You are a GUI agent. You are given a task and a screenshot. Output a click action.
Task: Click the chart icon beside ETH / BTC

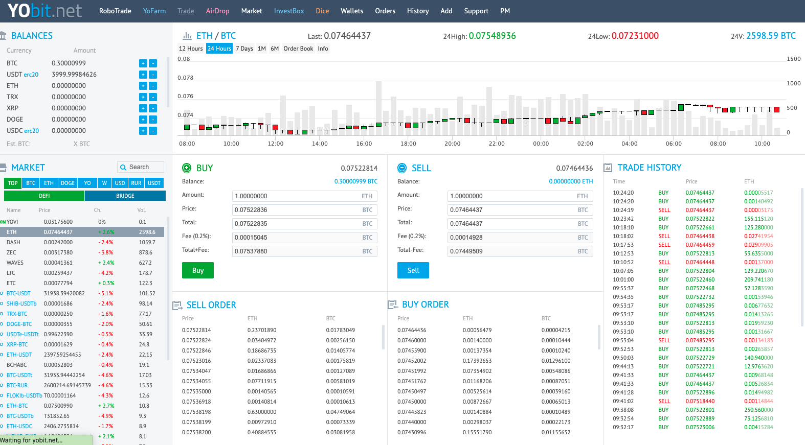tap(187, 36)
